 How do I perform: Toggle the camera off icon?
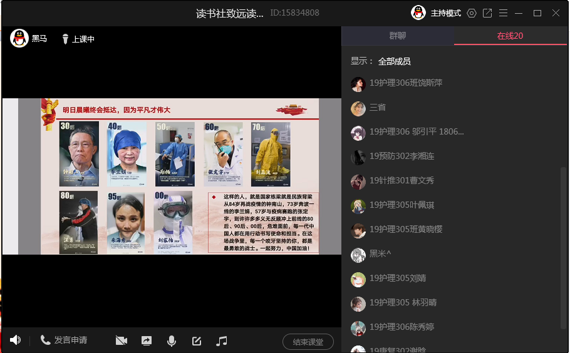pyautogui.click(x=122, y=340)
